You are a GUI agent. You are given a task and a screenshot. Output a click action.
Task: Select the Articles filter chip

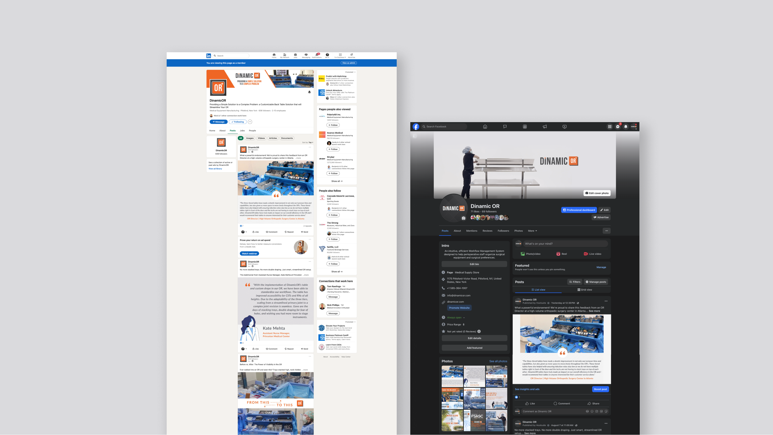coord(273,138)
